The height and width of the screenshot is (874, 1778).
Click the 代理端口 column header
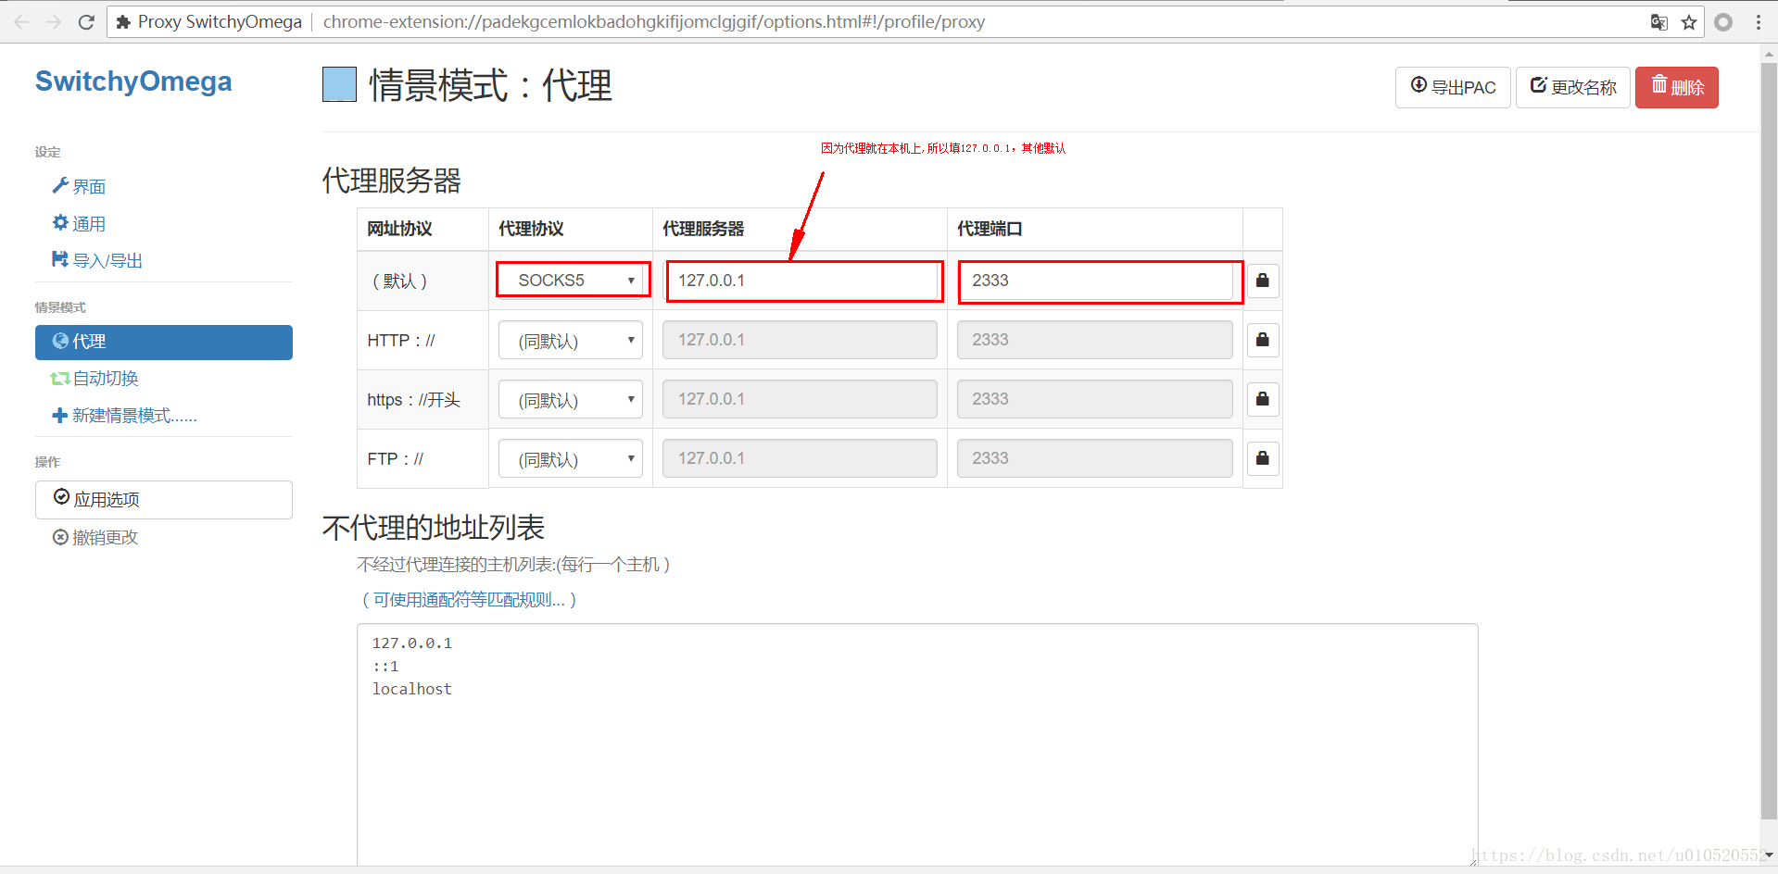[x=990, y=229]
